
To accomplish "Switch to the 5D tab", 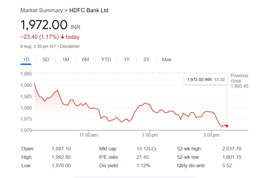I will point(46,59).
